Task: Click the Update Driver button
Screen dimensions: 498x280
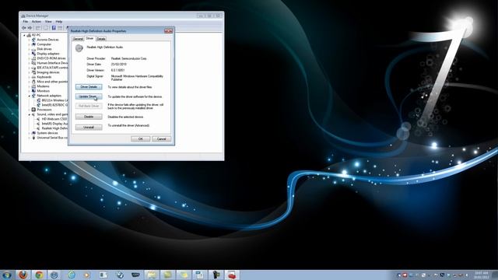Action: (89, 96)
